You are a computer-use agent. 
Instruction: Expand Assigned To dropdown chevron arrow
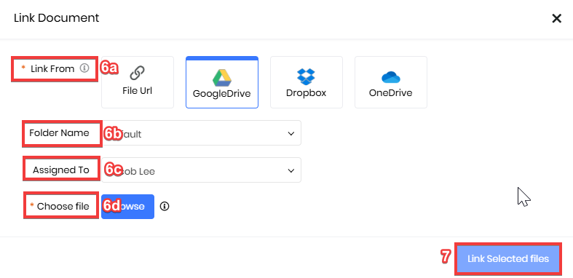[291, 170]
